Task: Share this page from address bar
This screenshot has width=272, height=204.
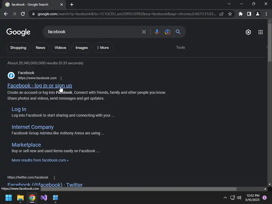Action: coord(222,14)
